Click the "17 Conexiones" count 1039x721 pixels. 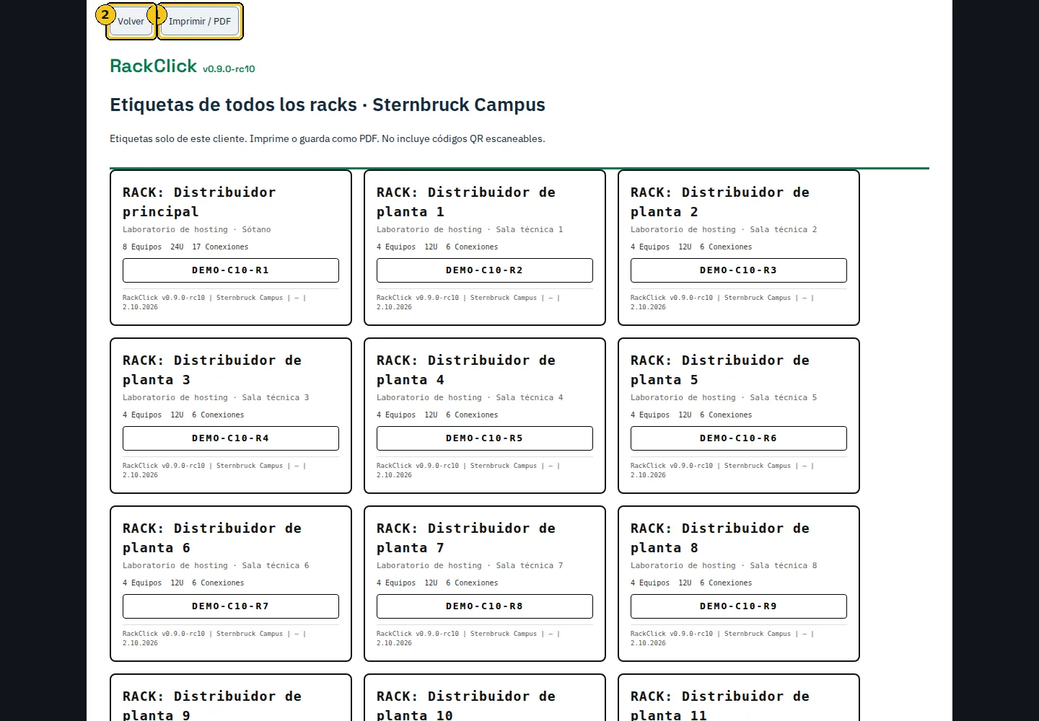click(220, 247)
